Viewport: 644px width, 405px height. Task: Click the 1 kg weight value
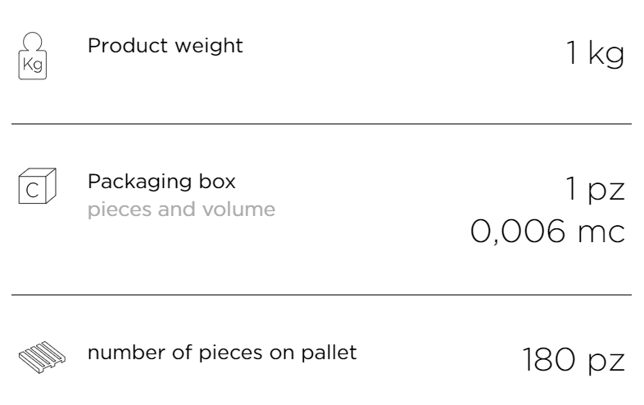point(595,54)
